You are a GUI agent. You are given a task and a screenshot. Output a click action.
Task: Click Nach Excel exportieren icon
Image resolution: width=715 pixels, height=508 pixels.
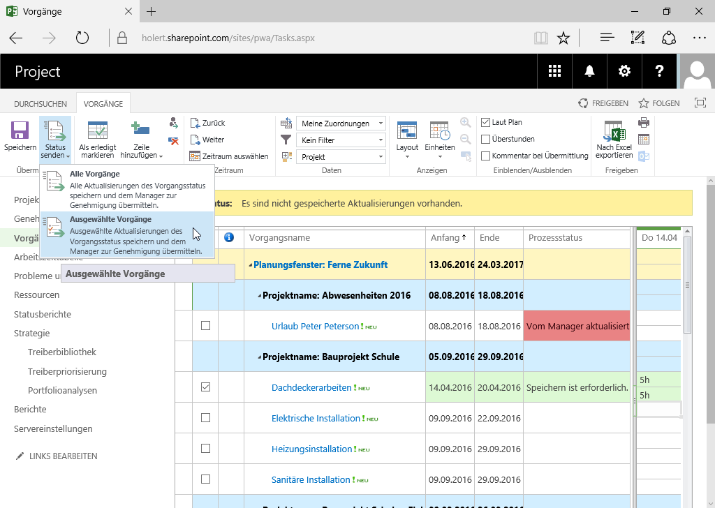[614, 131]
